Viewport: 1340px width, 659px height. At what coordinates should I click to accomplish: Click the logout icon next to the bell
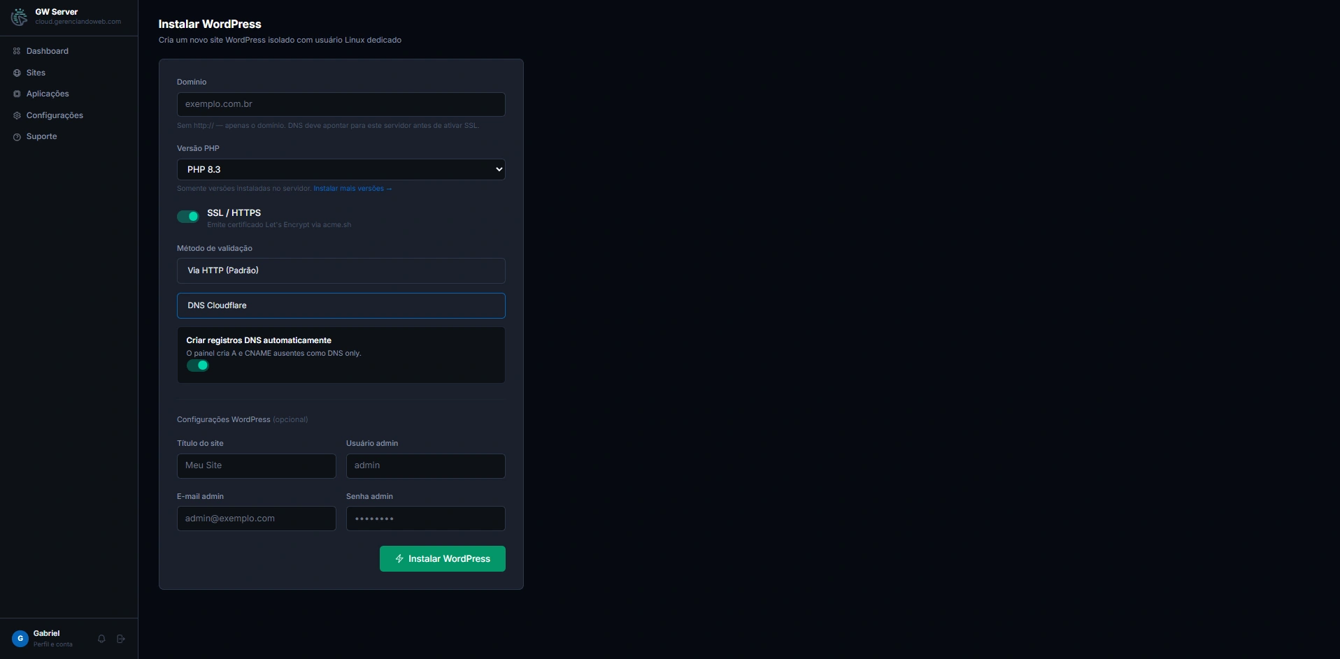tap(121, 639)
